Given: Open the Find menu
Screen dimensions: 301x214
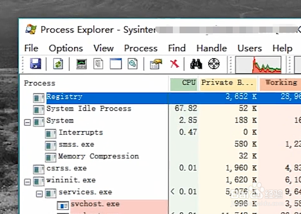Looking at the screenshot, I should point(177,48).
